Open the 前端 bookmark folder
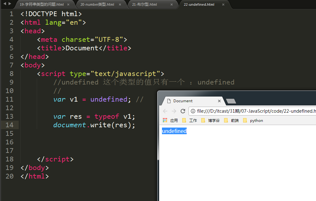 click(x=231, y=121)
